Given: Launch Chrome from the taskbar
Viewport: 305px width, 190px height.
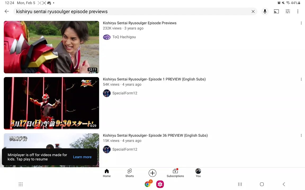Looking at the screenshot, I should (x=148, y=184).
